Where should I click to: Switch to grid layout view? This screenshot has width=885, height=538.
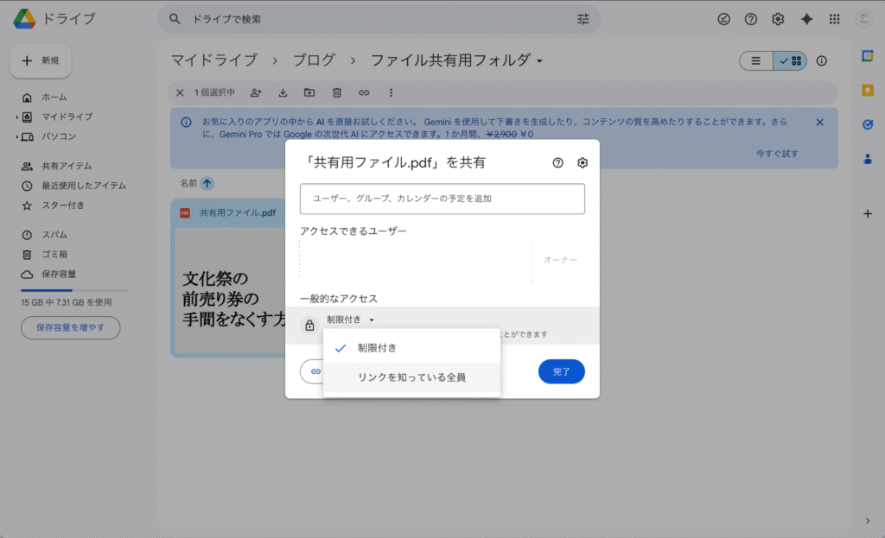click(790, 60)
